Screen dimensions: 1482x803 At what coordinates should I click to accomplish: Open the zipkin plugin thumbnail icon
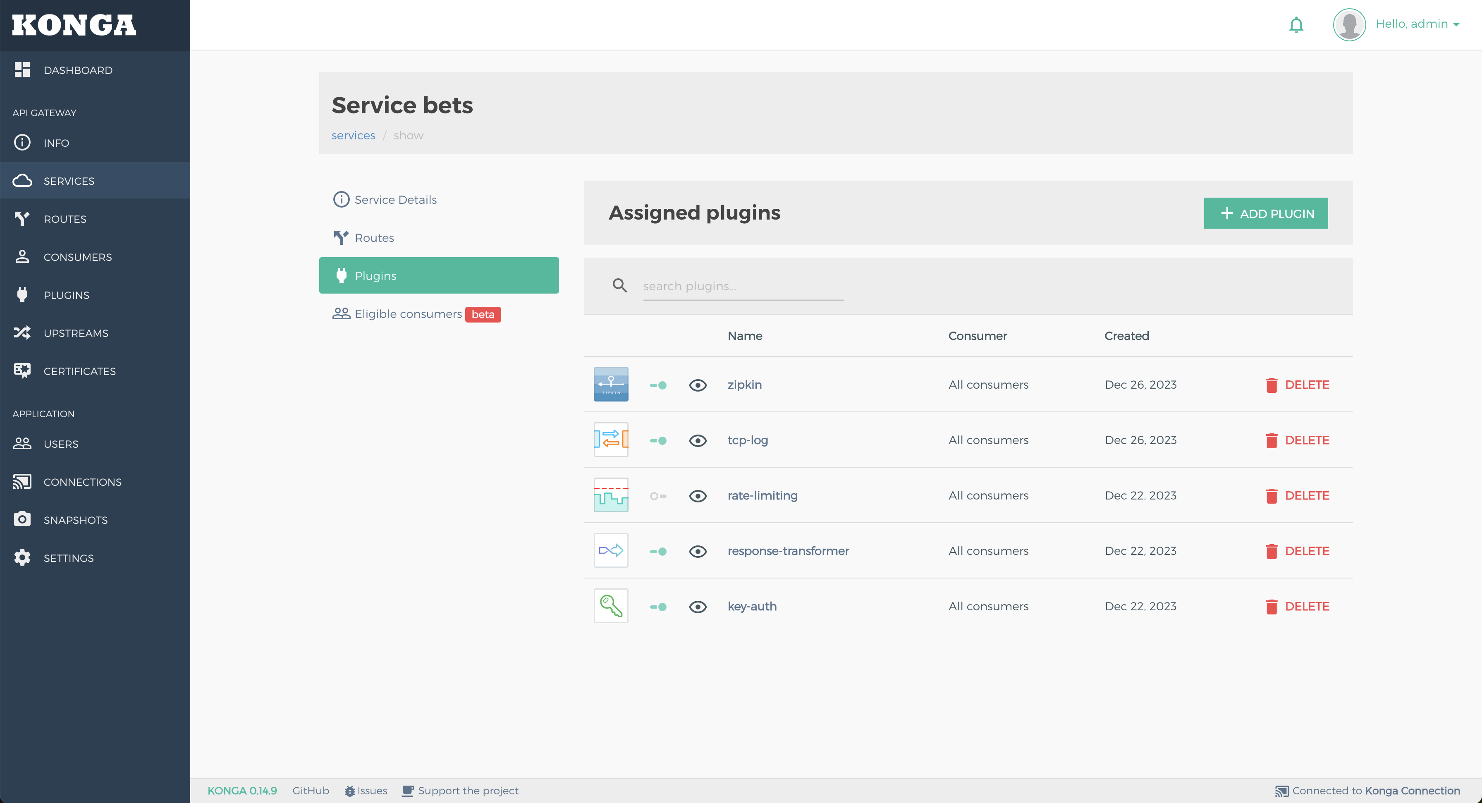[x=610, y=384]
